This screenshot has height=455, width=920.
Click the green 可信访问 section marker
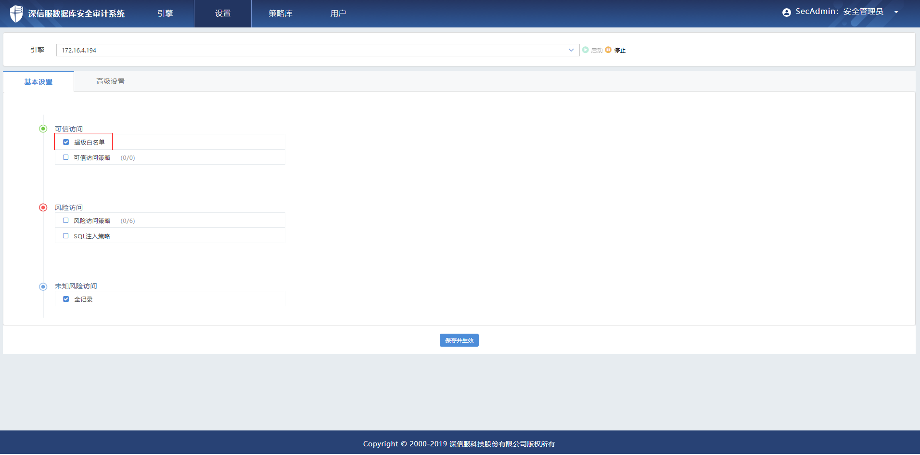pos(43,129)
